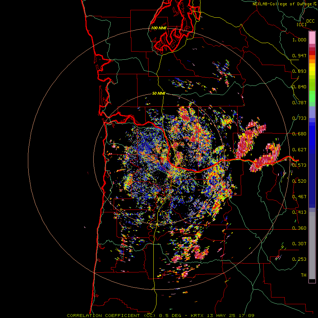
Task: Select the 0.680 scale value
Action: (x=299, y=134)
